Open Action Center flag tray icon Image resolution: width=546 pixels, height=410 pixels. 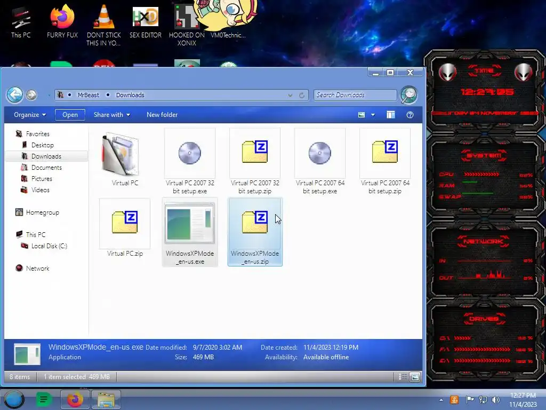click(x=470, y=399)
